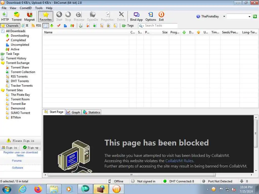259x194 pixels.
Task: Toggle the All Downloads filter icon
Action: [x=46, y=26]
